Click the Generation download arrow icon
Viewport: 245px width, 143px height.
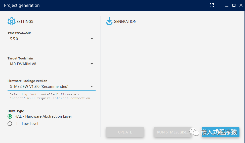point(109,21)
